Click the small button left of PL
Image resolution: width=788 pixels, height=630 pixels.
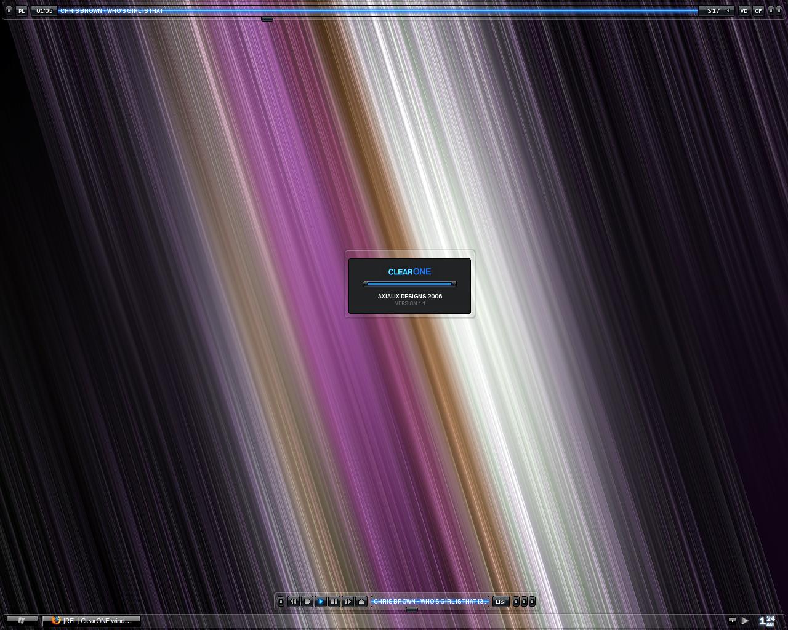pyautogui.click(x=9, y=11)
